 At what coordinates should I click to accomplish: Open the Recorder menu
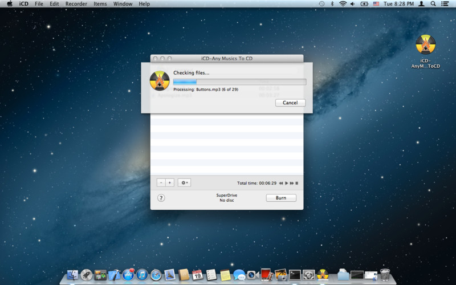(x=76, y=4)
